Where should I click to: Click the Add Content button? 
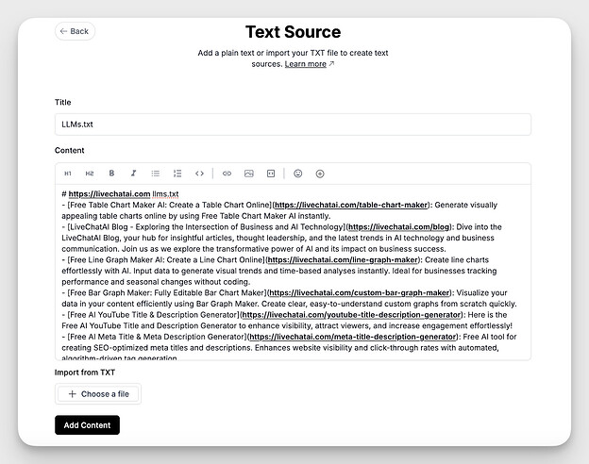(87, 425)
